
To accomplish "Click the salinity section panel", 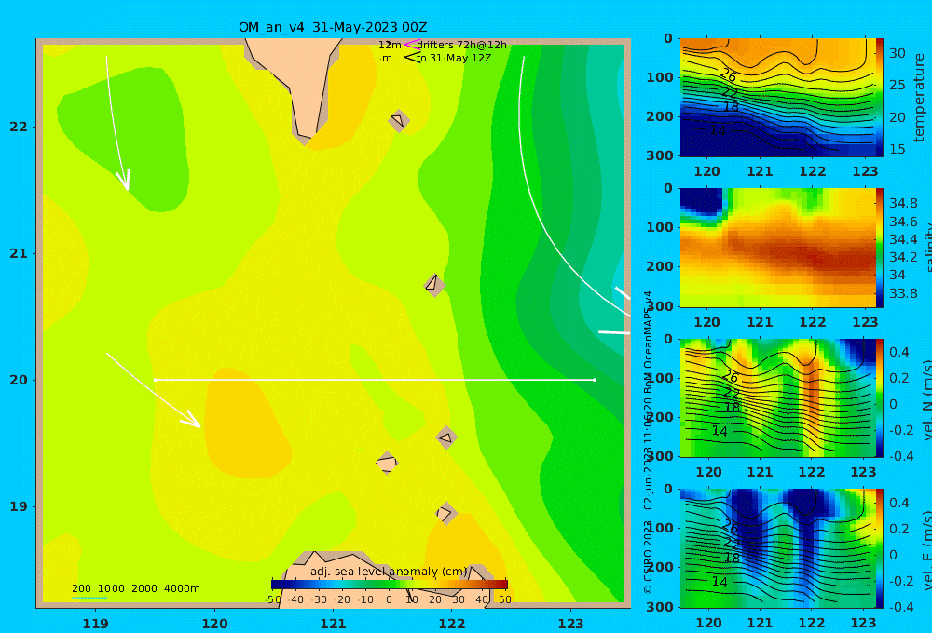I will [777, 248].
